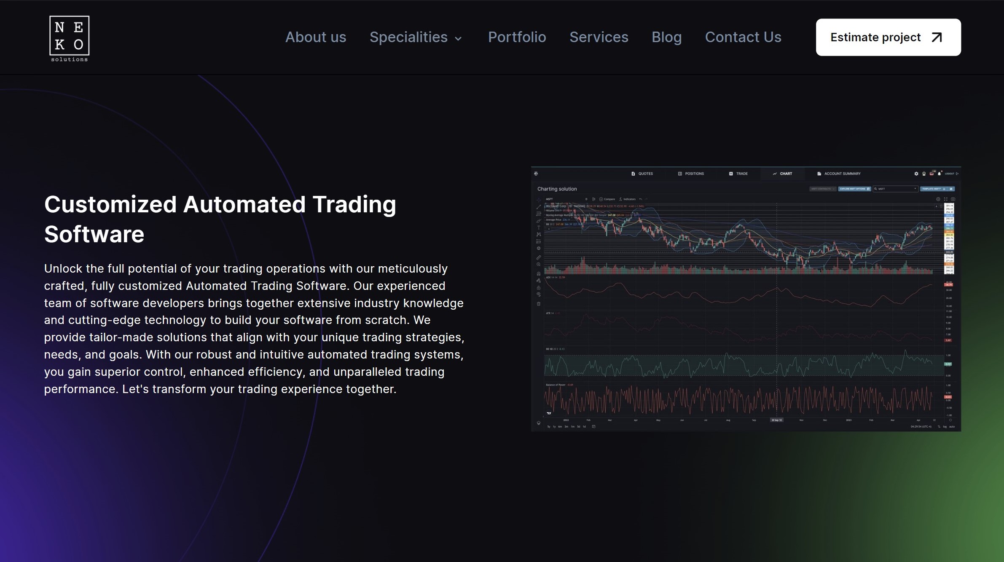1004x562 pixels.
Task: Take a chart snapshot with the camera icon
Action: [953, 199]
